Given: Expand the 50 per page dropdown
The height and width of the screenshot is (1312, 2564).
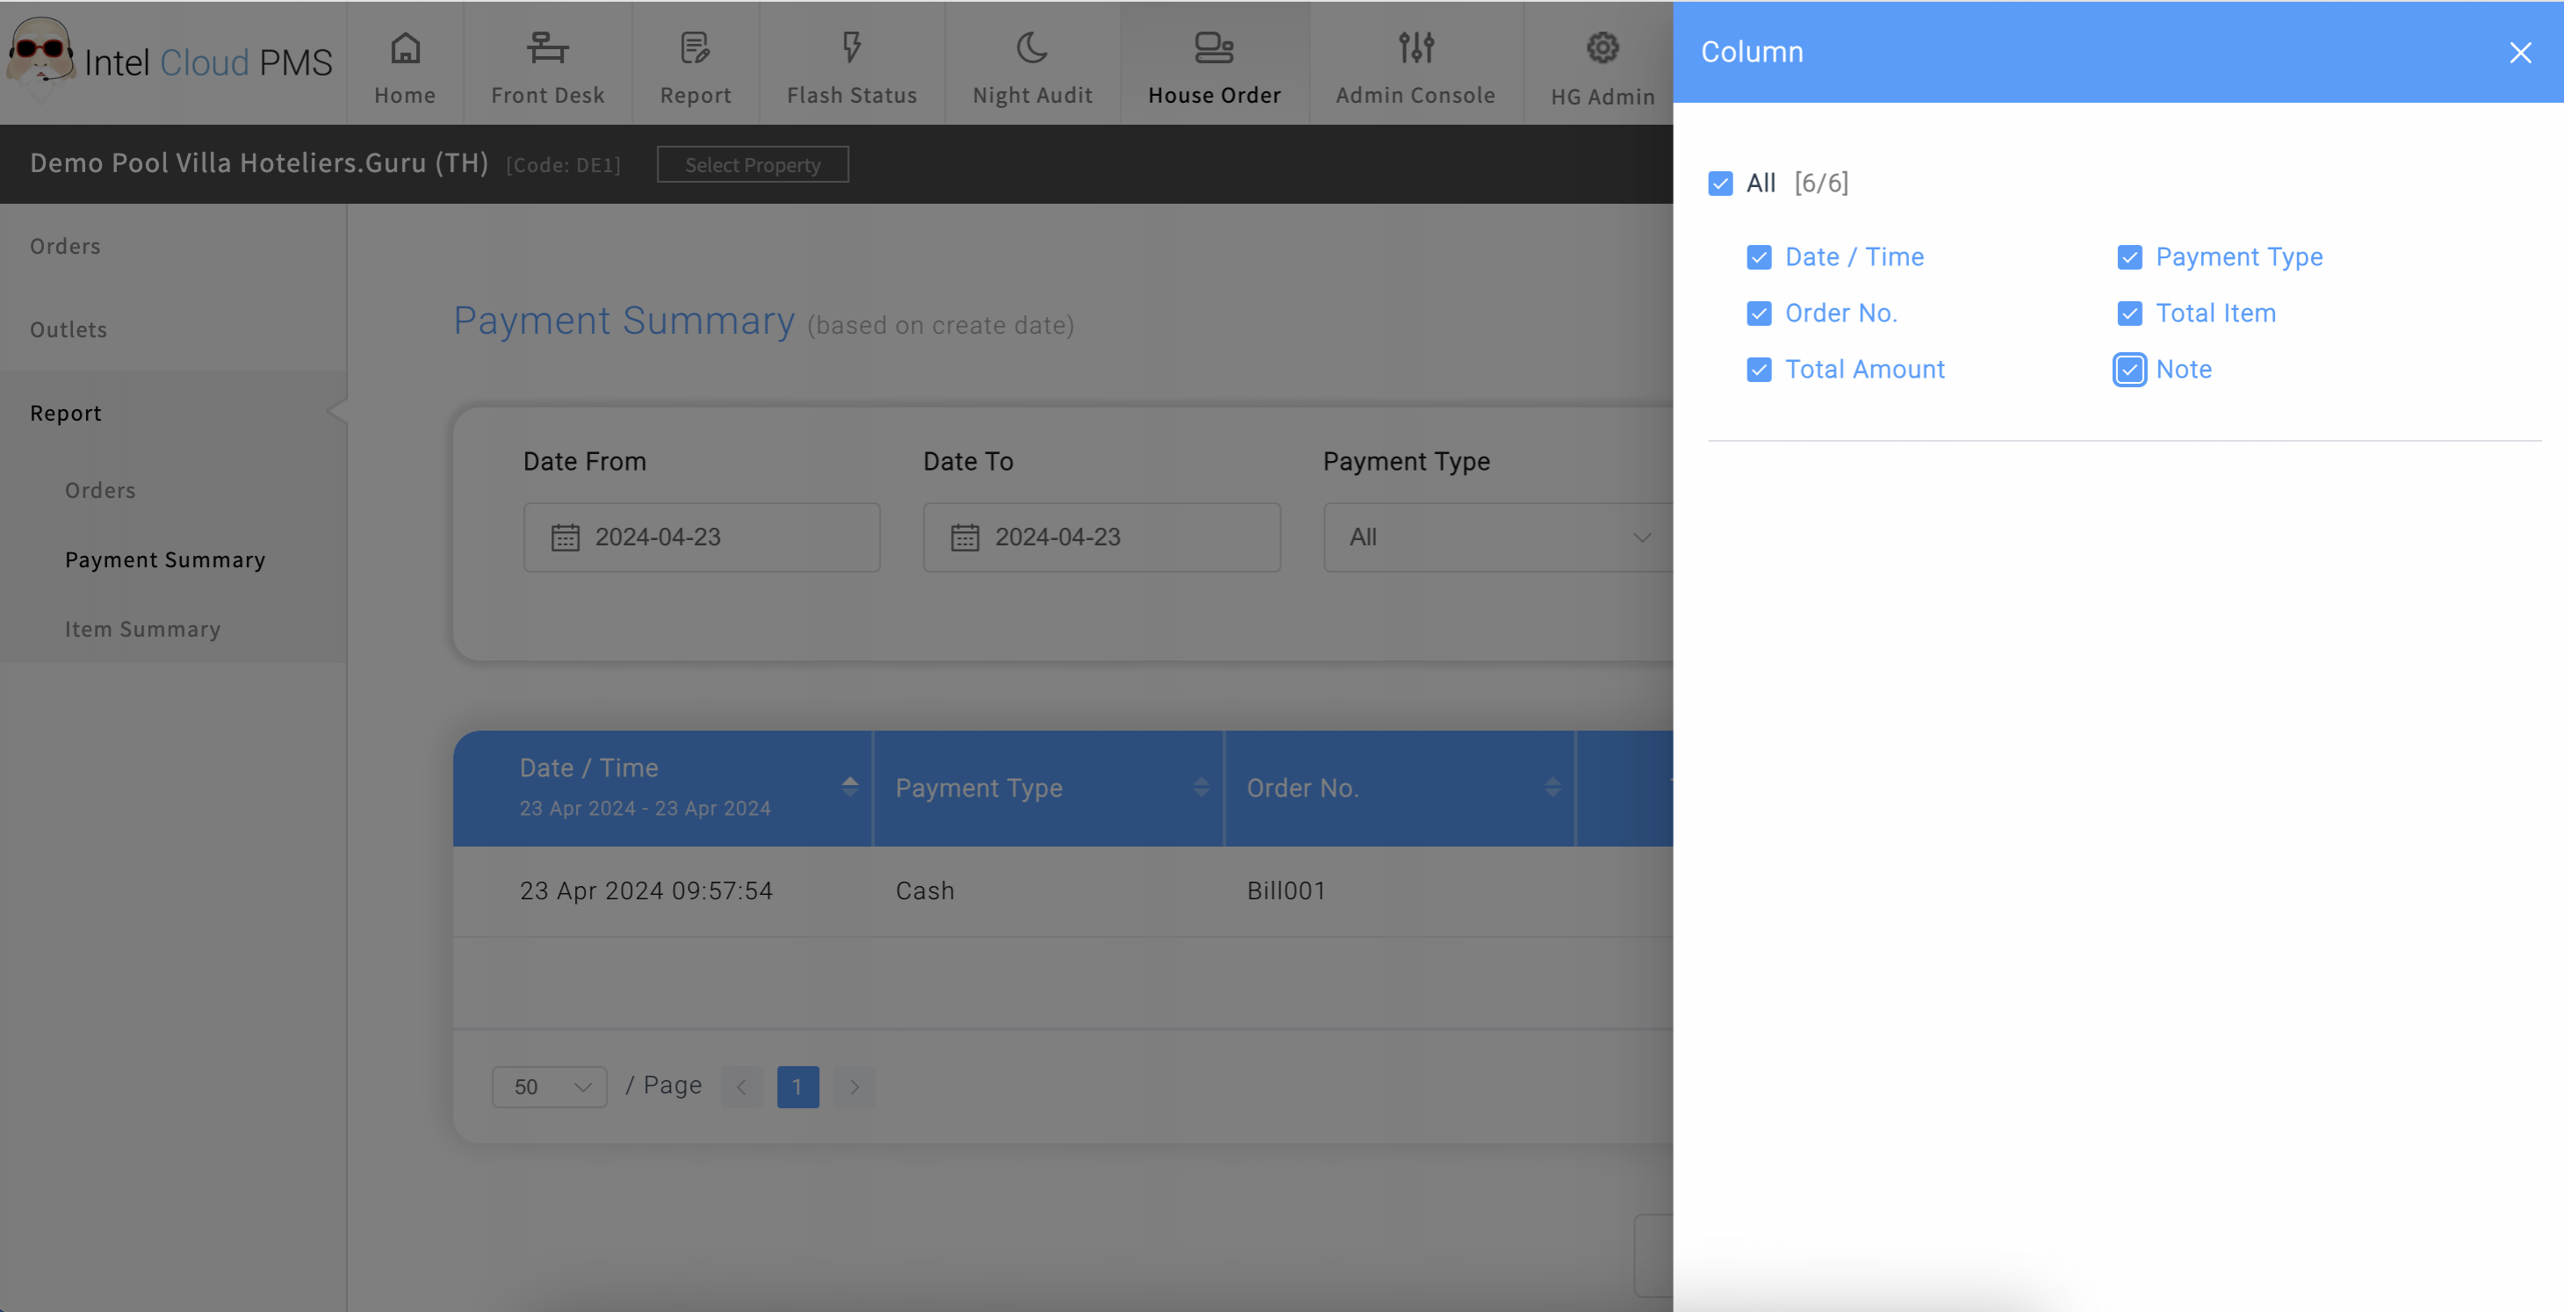Looking at the screenshot, I should (x=550, y=1087).
